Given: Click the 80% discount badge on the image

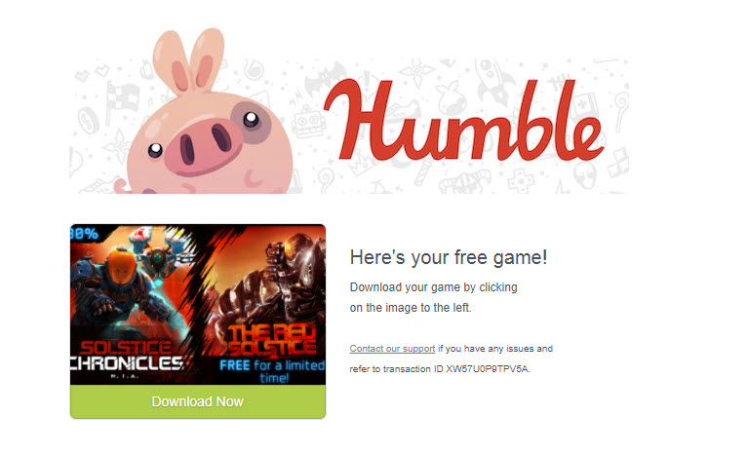Looking at the screenshot, I should click(84, 233).
